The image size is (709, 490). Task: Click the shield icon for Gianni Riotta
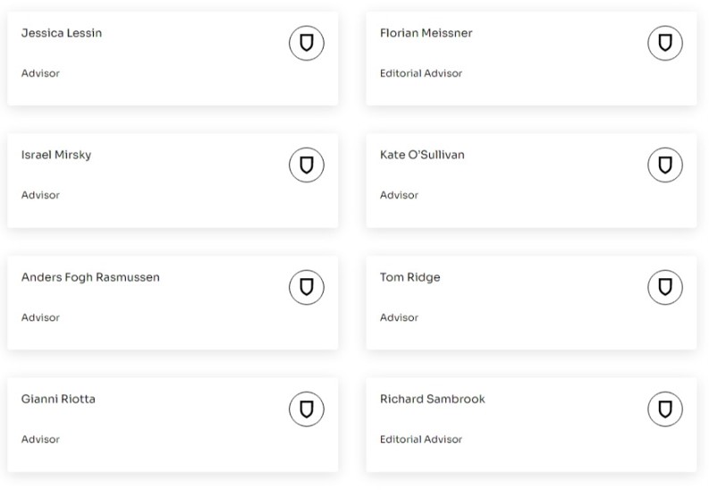tap(306, 409)
